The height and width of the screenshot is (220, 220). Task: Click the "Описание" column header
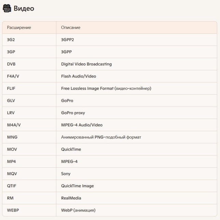(71, 27)
